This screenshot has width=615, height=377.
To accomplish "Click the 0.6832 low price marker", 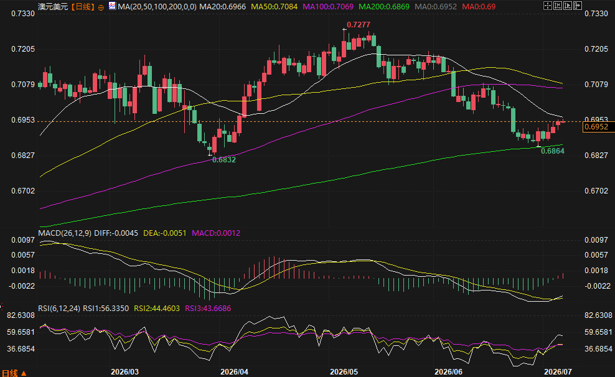I will tap(224, 159).
